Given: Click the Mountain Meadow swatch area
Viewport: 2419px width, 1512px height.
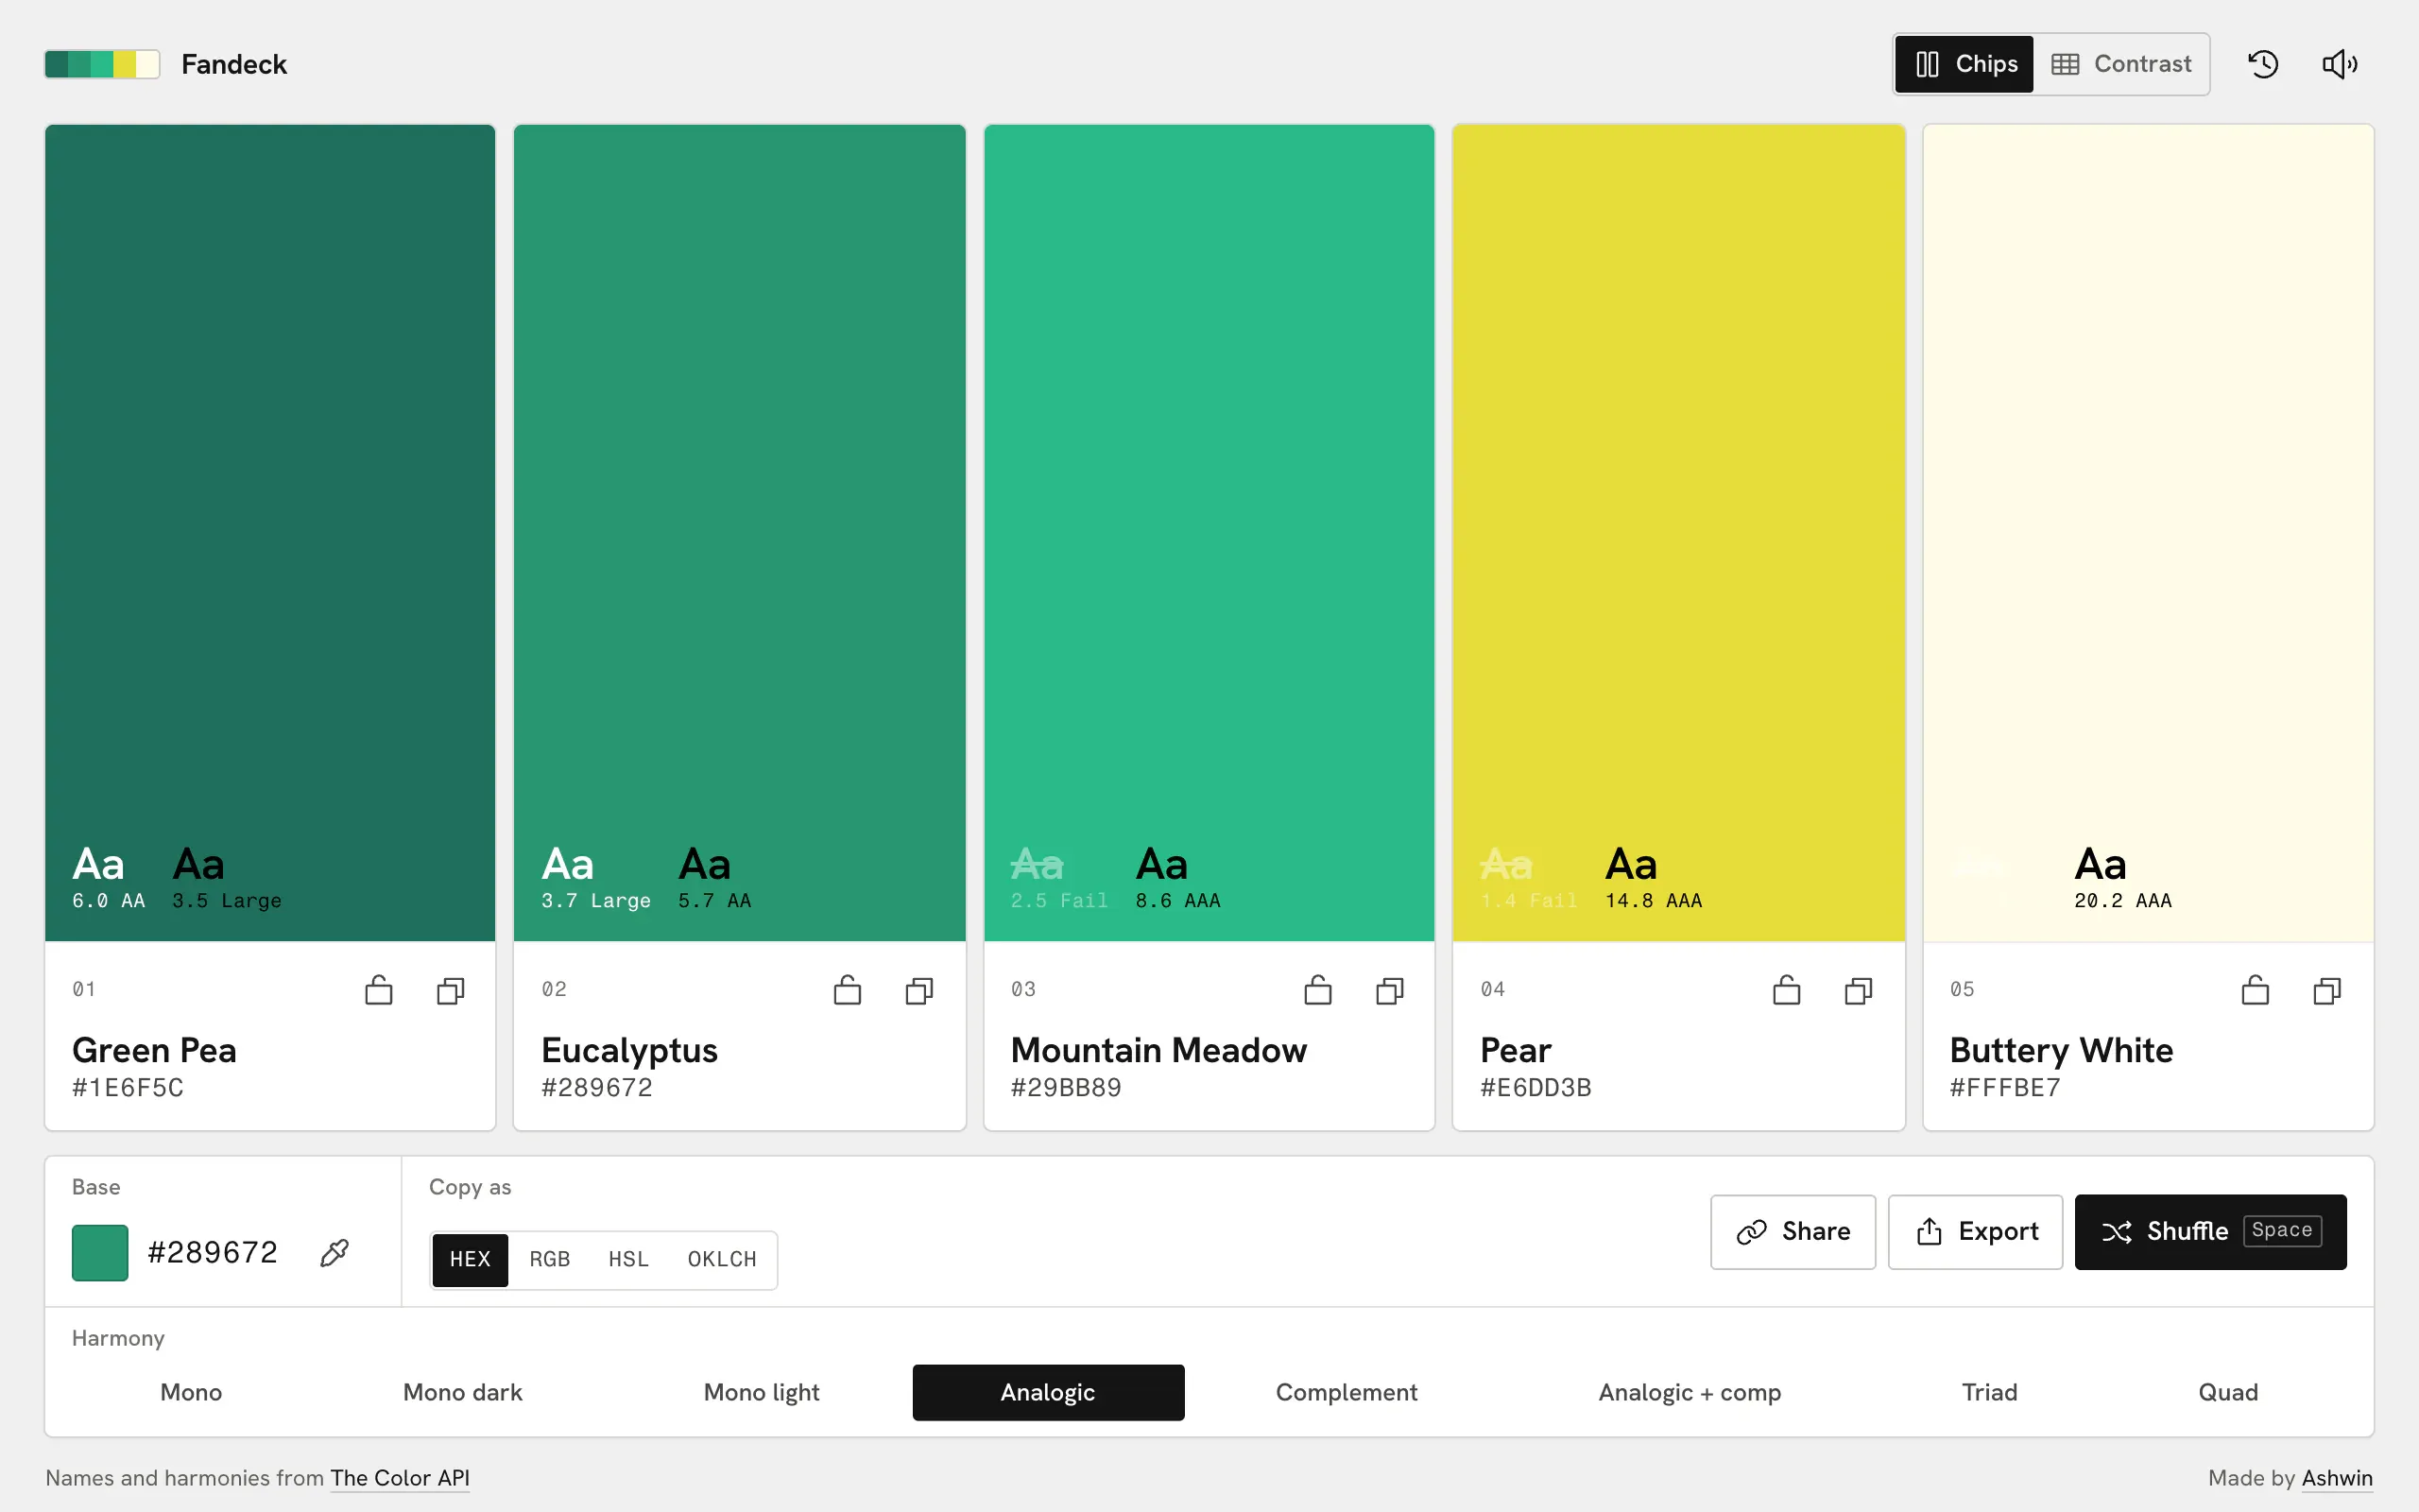Looking at the screenshot, I should point(1209,532).
